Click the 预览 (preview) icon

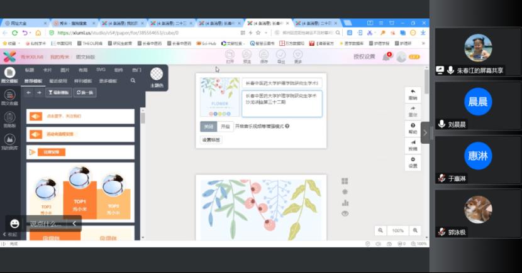point(247,58)
